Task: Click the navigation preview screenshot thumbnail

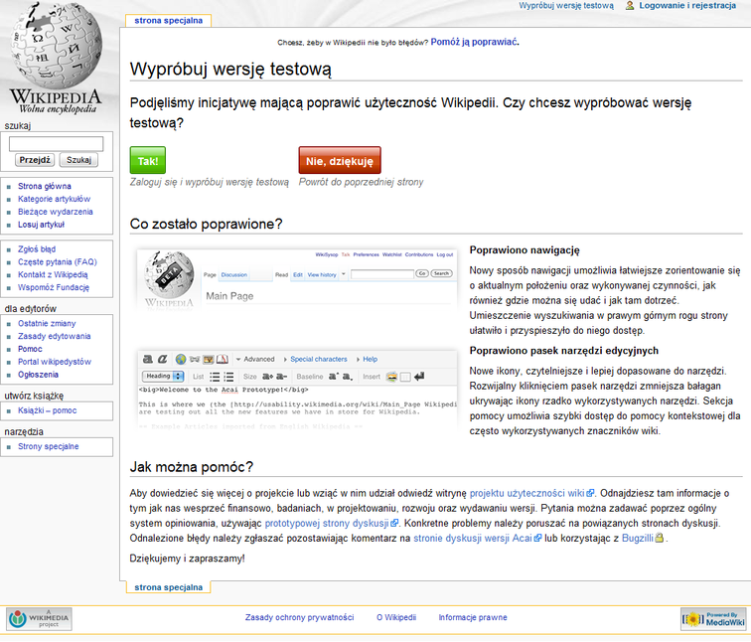Action: tap(297, 279)
